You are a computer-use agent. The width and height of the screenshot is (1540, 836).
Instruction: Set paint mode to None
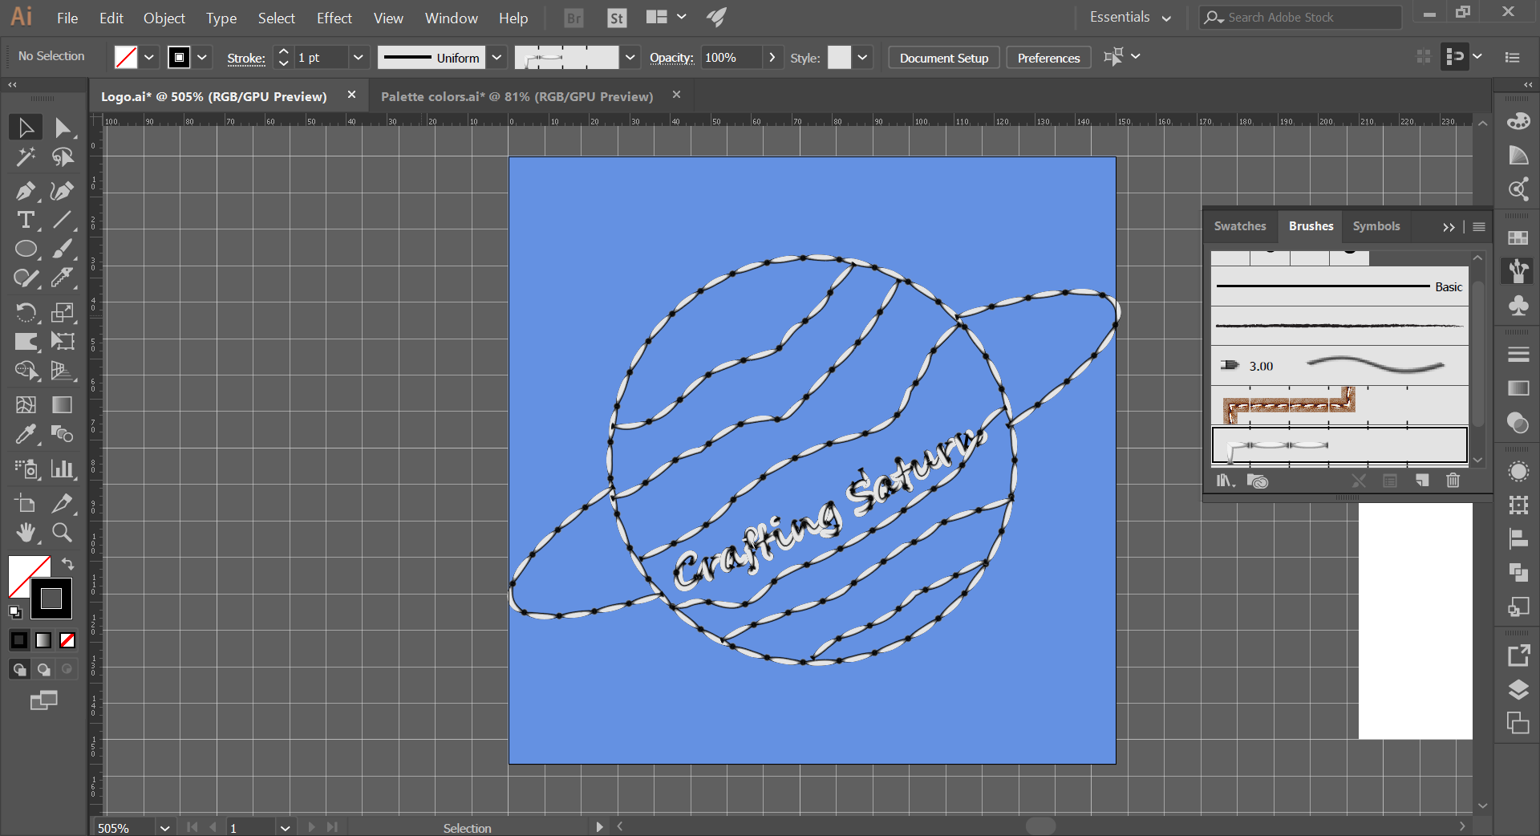point(67,640)
